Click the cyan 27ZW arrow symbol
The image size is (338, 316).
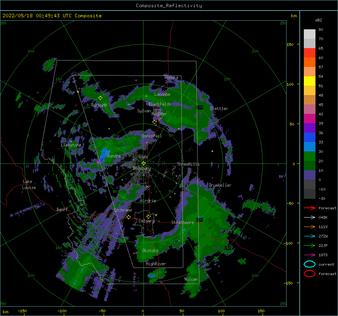[309, 236]
